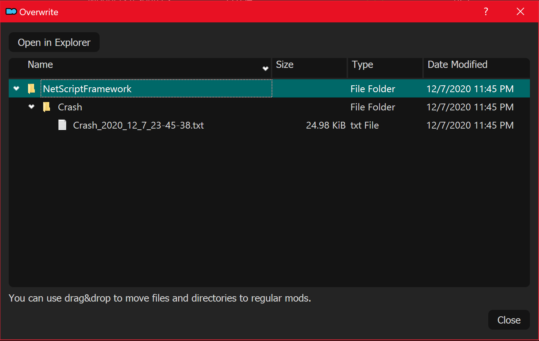Sort by the Name column header
The width and height of the screenshot is (539, 341).
pyautogui.click(x=140, y=68)
